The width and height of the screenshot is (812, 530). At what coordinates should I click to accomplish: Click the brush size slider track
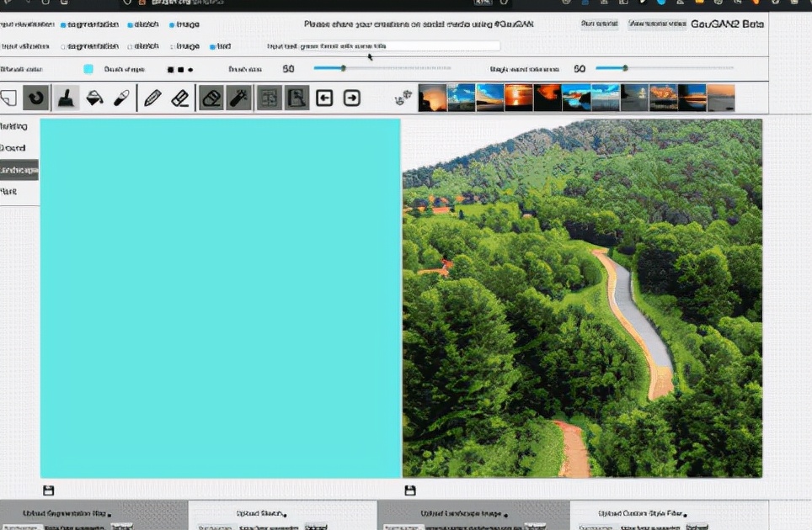[382, 68]
